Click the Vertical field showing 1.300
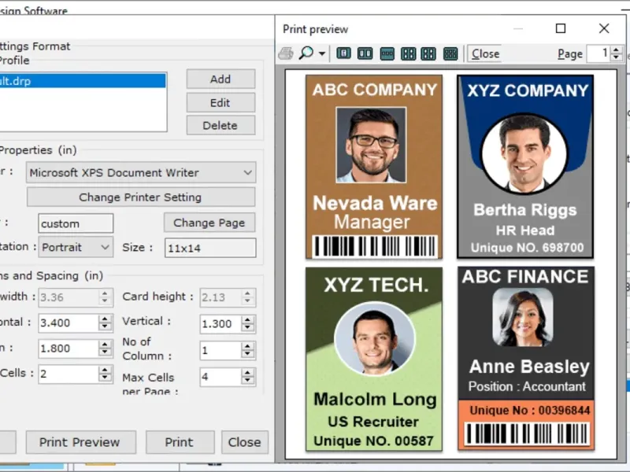Viewport: 630px width, 472px height. click(x=220, y=323)
